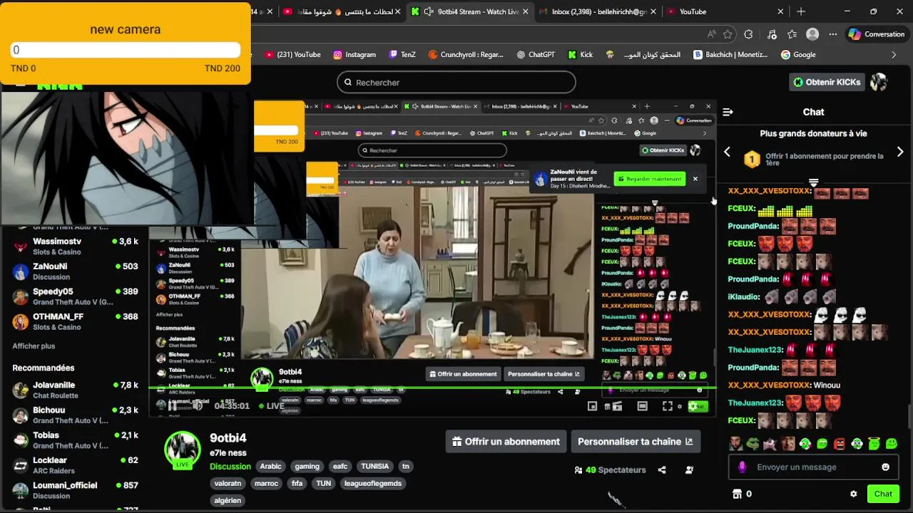
Task: Click Obtenir KICKs button
Action: coord(826,82)
